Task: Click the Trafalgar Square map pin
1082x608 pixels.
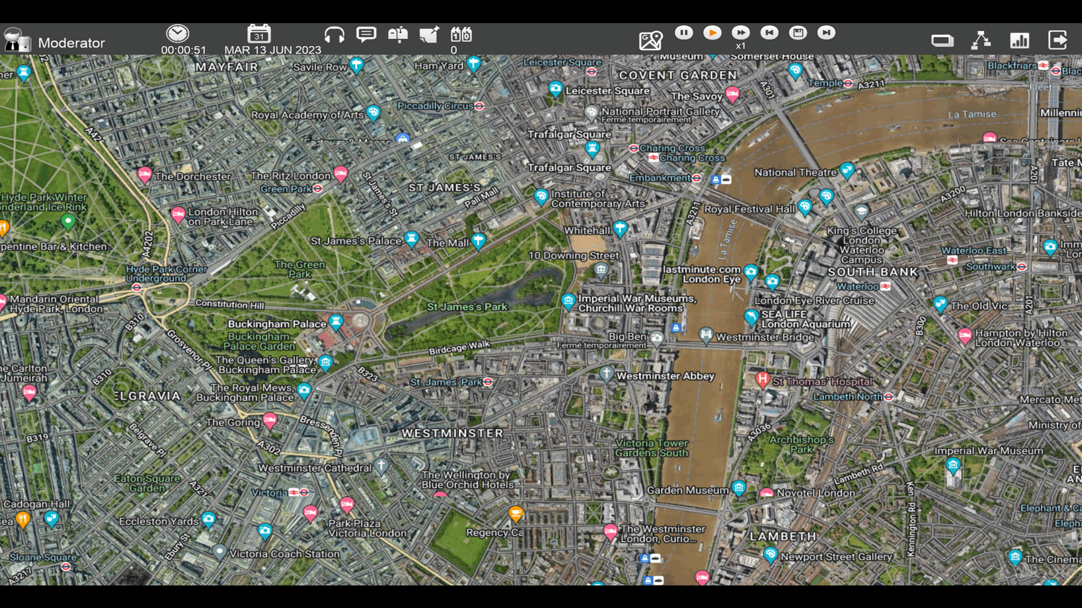Action: point(592,149)
